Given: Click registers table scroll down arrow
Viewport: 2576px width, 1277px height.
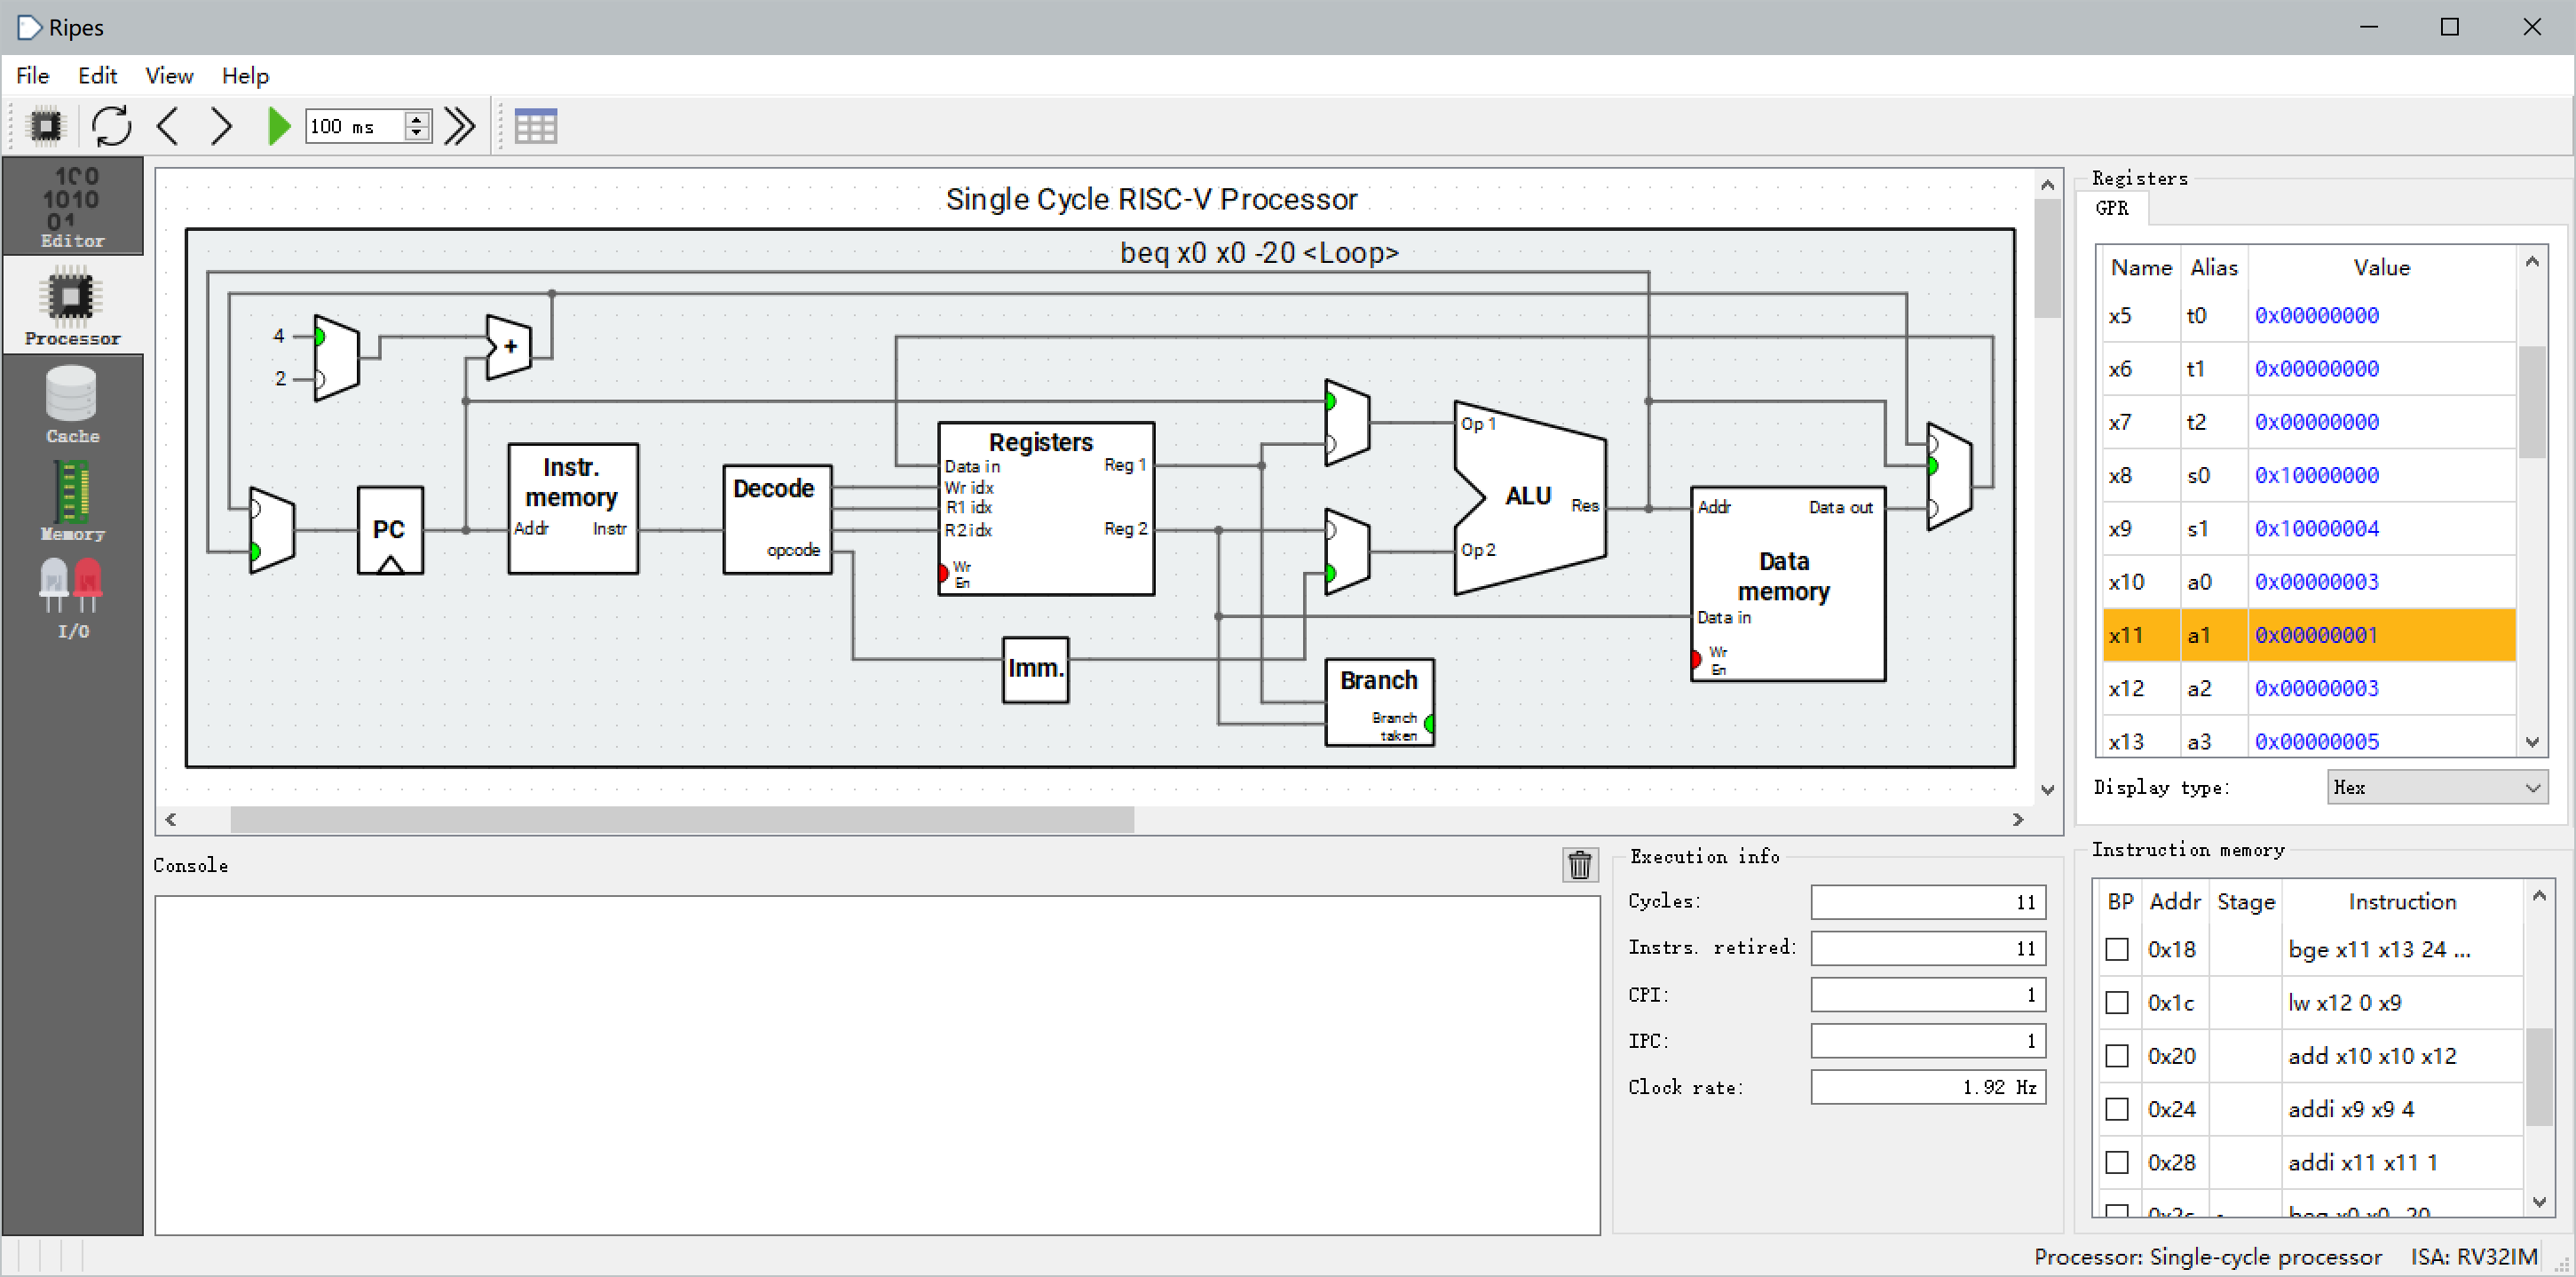Looking at the screenshot, I should point(2531,742).
